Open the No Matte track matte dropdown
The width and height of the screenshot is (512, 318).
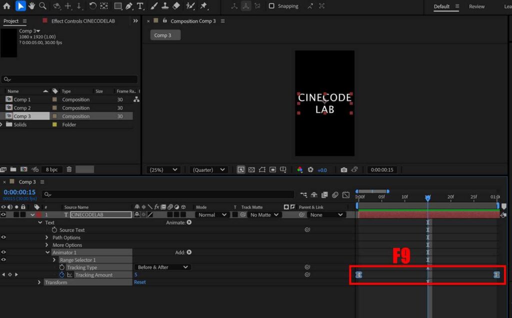pyautogui.click(x=264, y=215)
